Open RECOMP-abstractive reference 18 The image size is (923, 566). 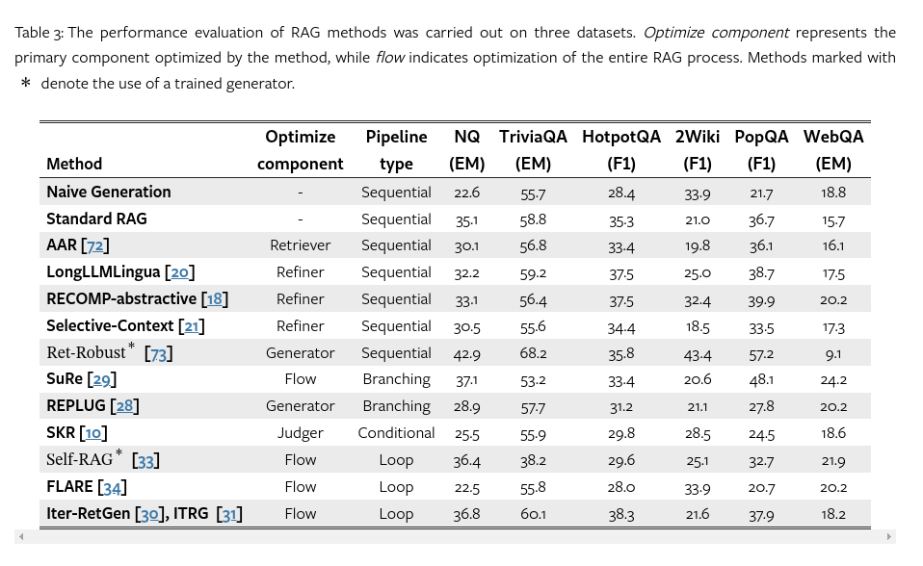click(214, 299)
